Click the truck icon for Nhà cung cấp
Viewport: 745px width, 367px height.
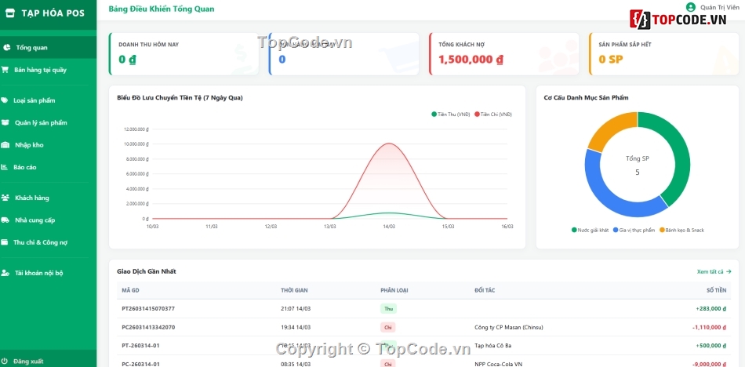pyautogui.click(x=5, y=220)
